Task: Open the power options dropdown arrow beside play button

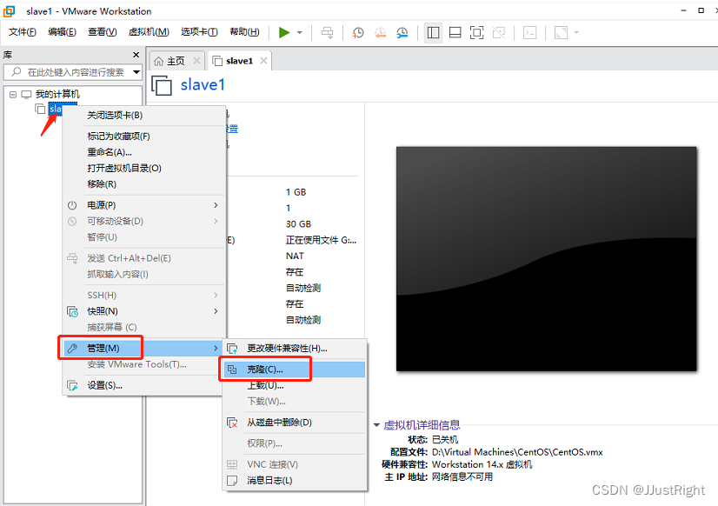Action: tap(300, 32)
